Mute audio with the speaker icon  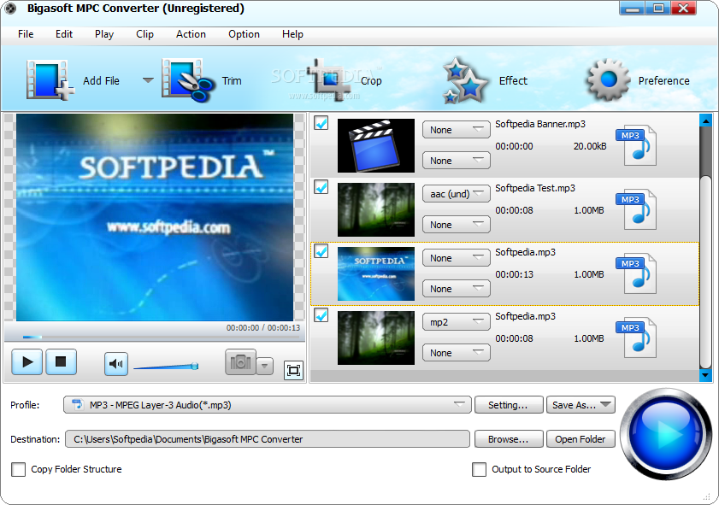(x=116, y=364)
